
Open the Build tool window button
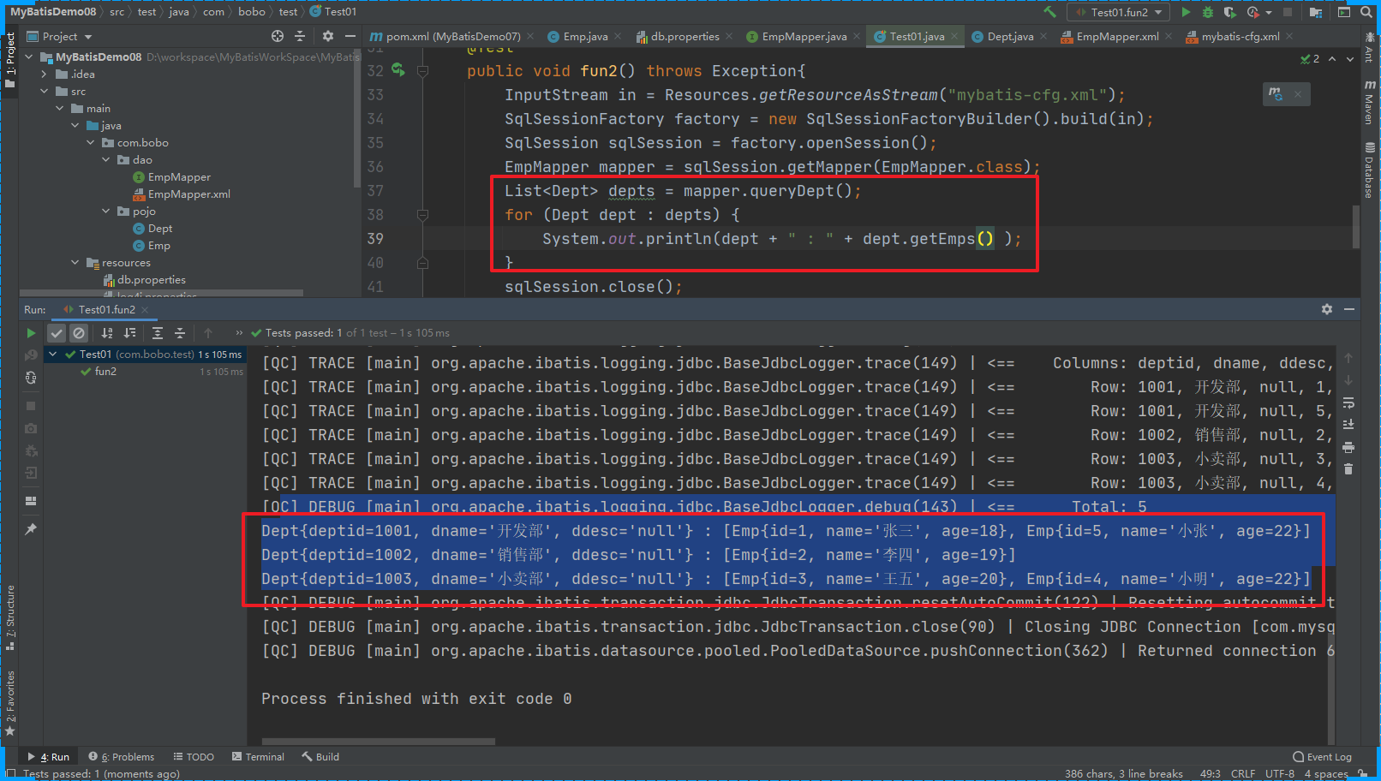320,757
